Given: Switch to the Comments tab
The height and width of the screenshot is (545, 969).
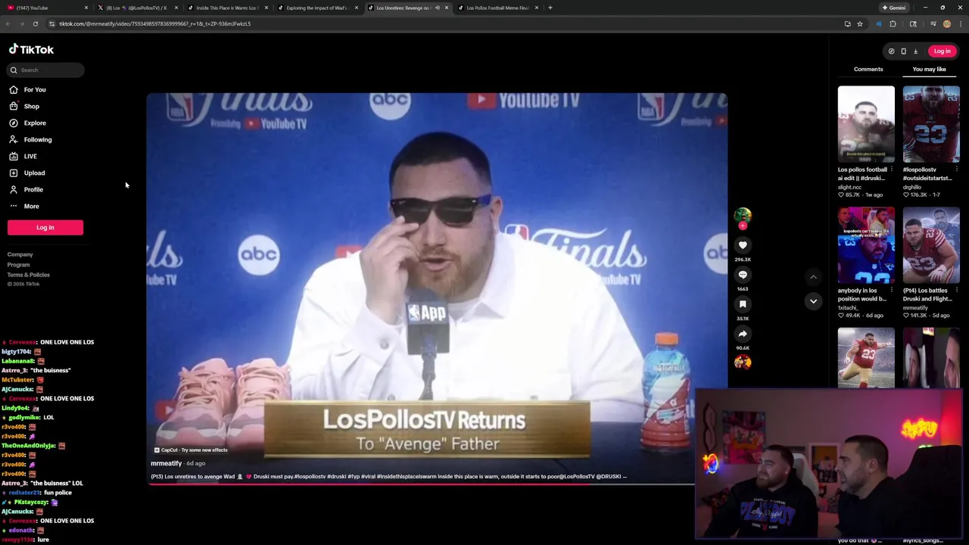Looking at the screenshot, I should pos(868,69).
